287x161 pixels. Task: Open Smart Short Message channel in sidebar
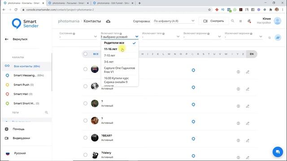pyautogui.click(x=26, y=103)
